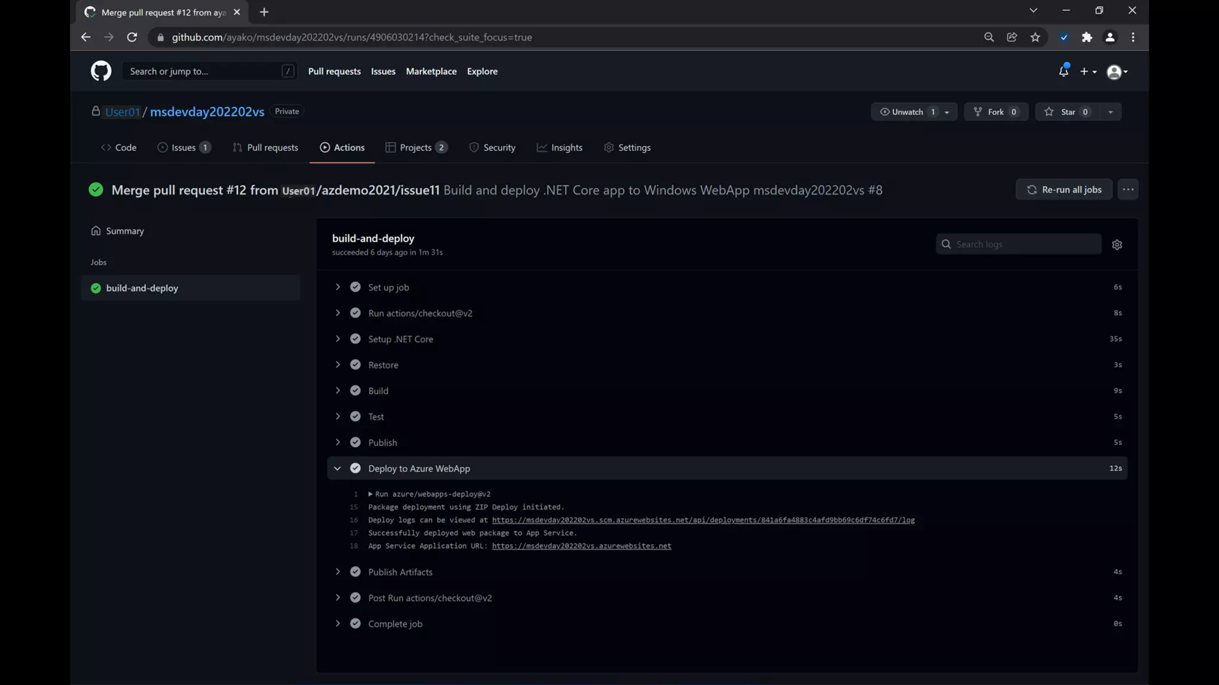Click the Summary home icon
This screenshot has width=1219, height=685.
[x=96, y=231]
